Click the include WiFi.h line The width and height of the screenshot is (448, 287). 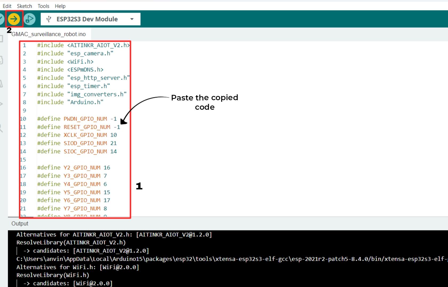click(65, 62)
